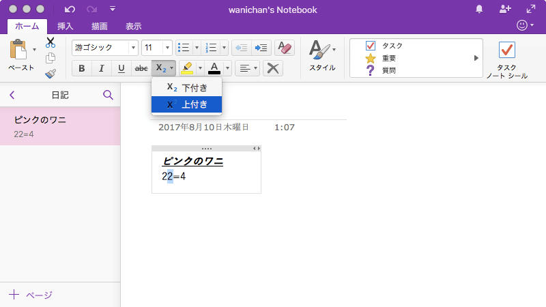Apply yellow highlight color
The image size is (546, 307).
[x=187, y=68]
